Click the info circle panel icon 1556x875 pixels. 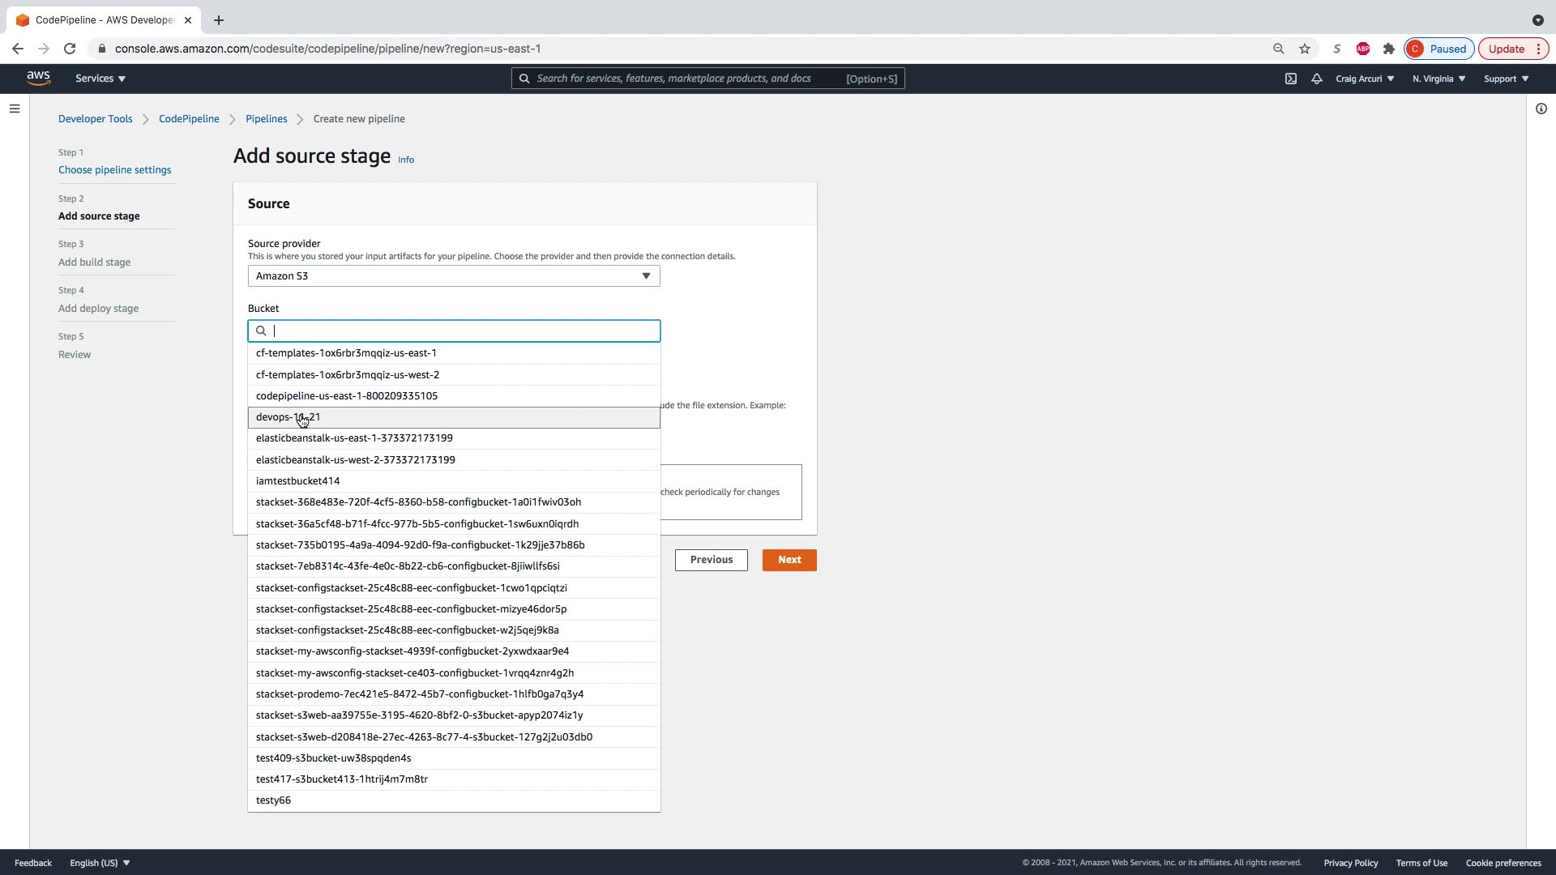tap(1541, 109)
